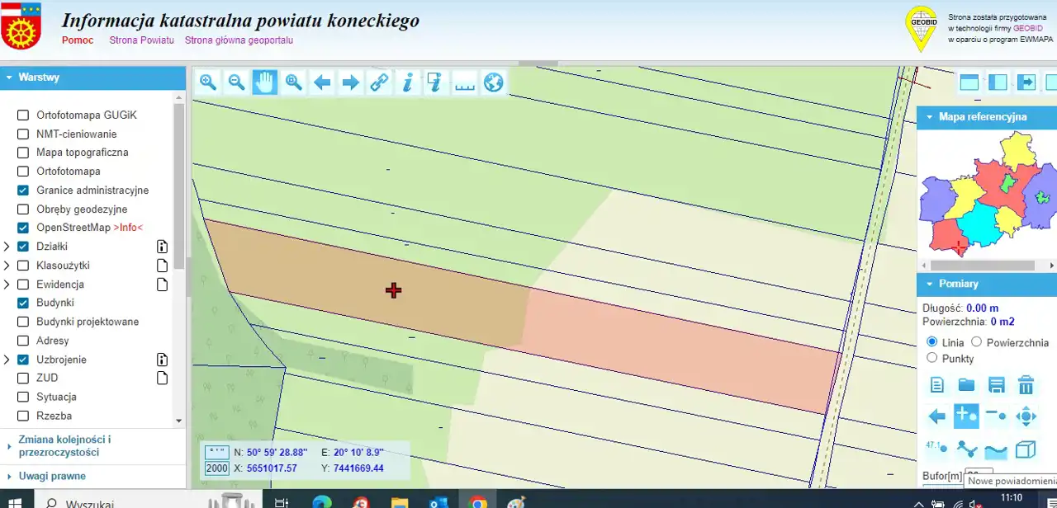Click the trash icon in Pomiary panel
The width and height of the screenshot is (1057, 508).
click(x=1026, y=385)
